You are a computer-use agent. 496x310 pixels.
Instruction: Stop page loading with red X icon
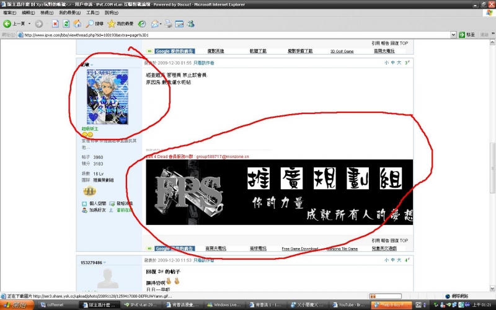[x=55, y=24]
